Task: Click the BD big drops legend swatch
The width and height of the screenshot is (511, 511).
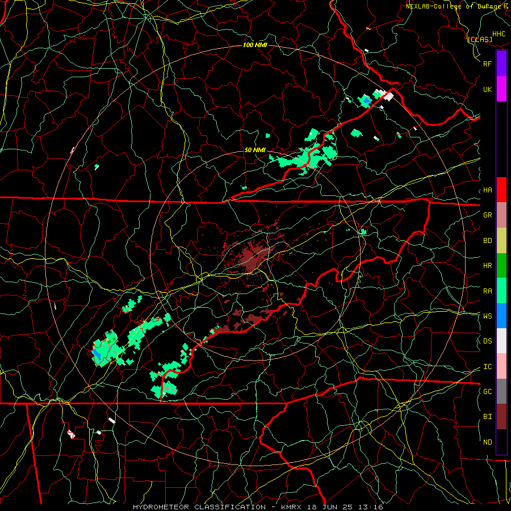Action: pos(501,241)
